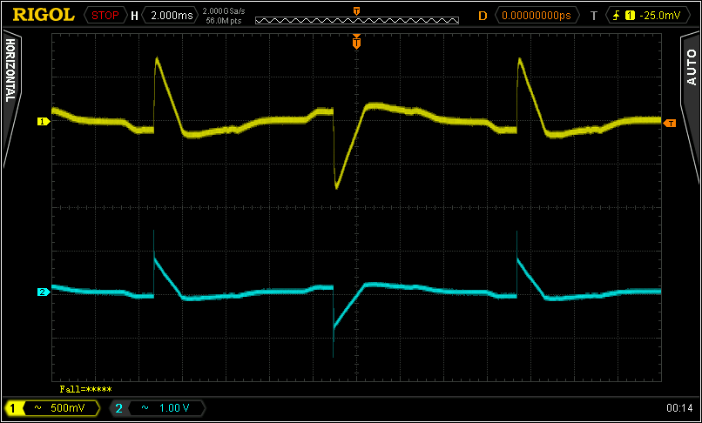Image resolution: width=702 pixels, height=423 pixels.
Task: Click the Fall measurement readout
Action: point(85,389)
